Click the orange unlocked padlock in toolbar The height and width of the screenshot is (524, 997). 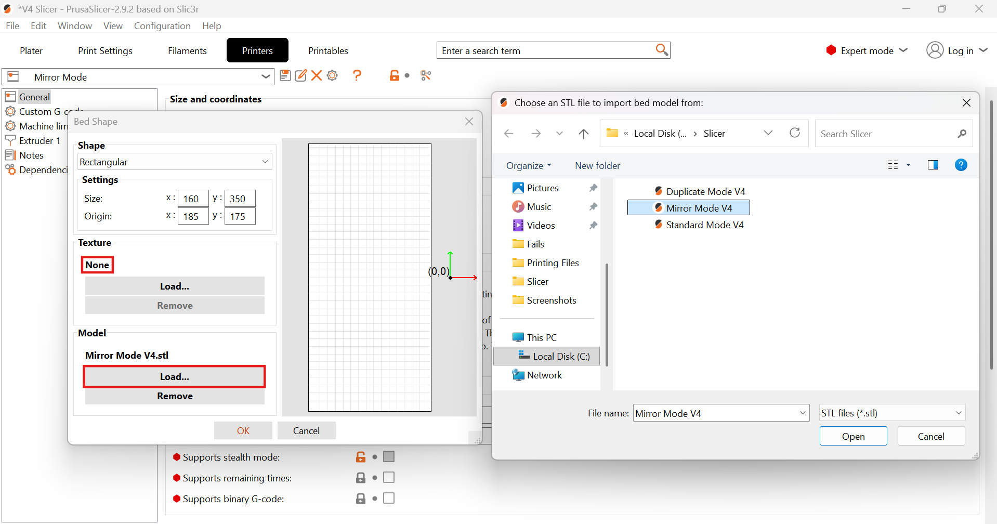click(x=395, y=75)
